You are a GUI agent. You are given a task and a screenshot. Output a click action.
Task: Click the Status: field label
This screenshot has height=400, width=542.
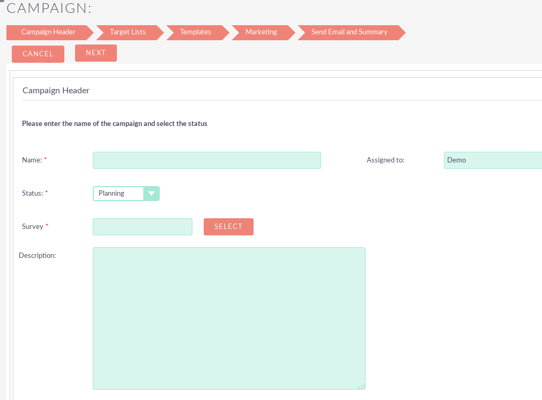pos(33,193)
